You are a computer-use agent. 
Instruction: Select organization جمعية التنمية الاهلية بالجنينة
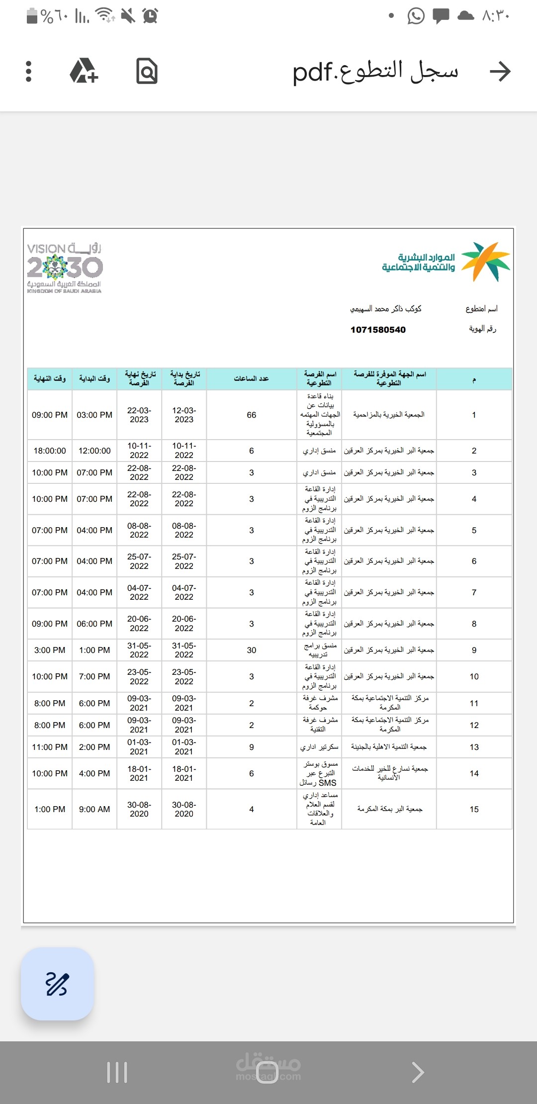click(x=389, y=747)
